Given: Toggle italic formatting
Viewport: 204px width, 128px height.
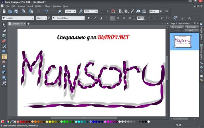Looking at the screenshot, I should coord(95,18).
